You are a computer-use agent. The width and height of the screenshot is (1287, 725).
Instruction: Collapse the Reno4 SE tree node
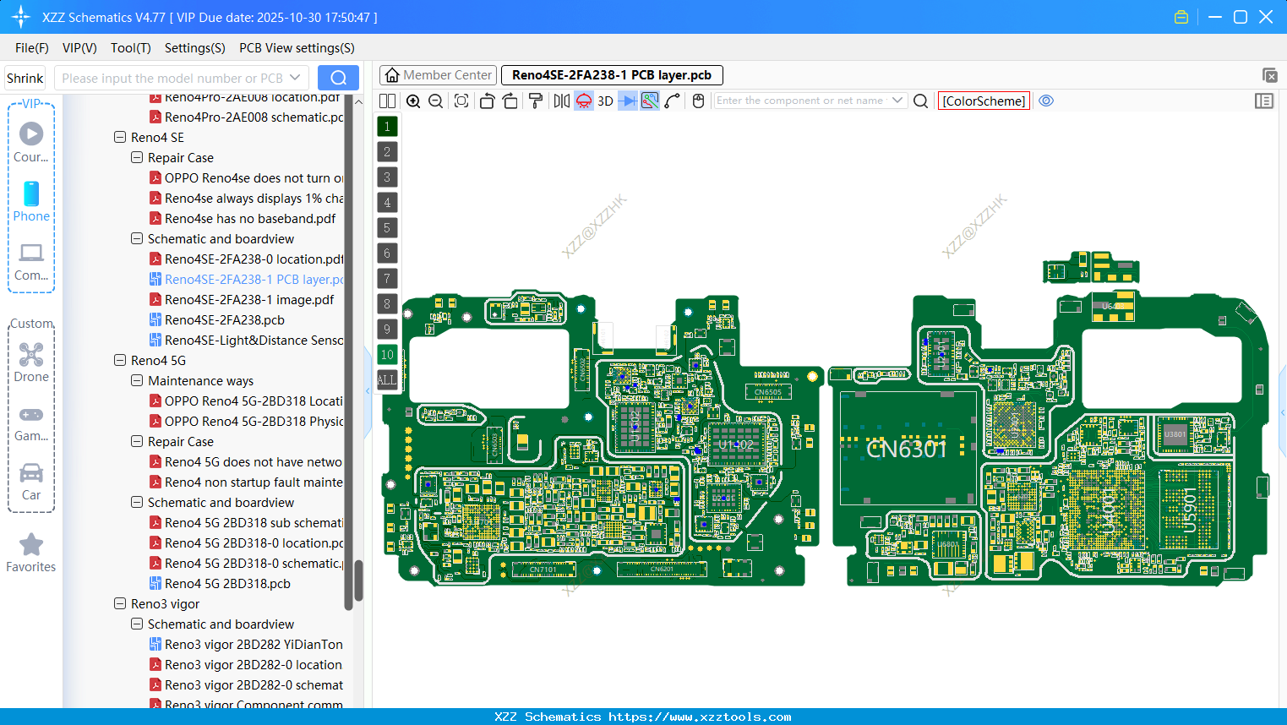[x=119, y=137]
